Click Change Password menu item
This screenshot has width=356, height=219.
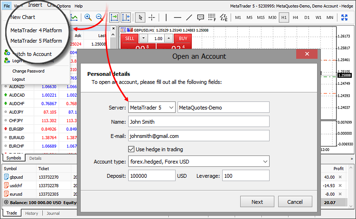coord(28,71)
